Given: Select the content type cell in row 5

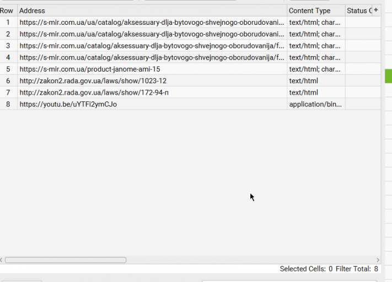Looking at the screenshot, I should (x=316, y=69).
